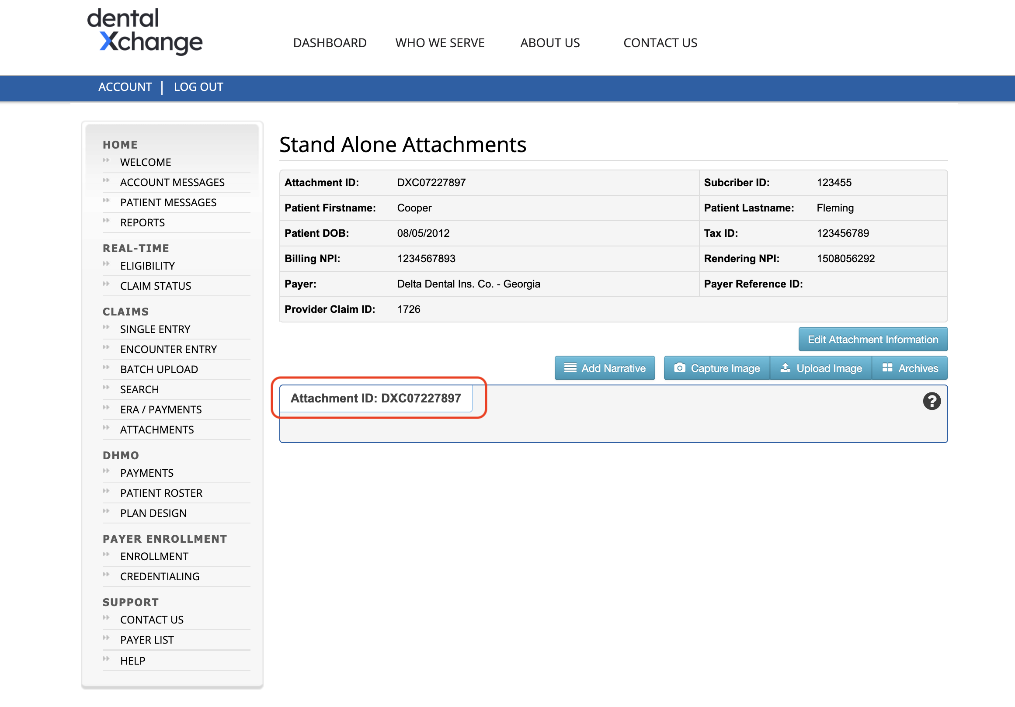Go to ERA / PAYMENTS in sidebar
Screen dimensions: 1015x707
coord(161,409)
